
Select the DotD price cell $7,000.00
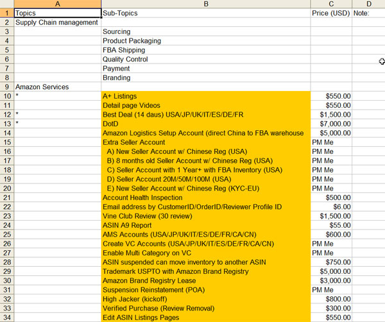coord(330,124)
